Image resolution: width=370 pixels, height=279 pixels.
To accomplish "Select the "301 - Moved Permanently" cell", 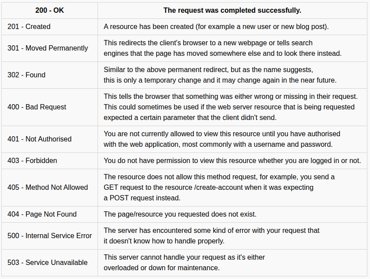I will click(48, 48).
